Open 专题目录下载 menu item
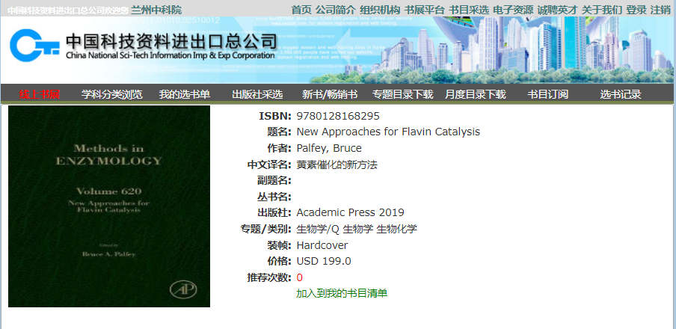The image size is (676, 329). pos(402,94)
